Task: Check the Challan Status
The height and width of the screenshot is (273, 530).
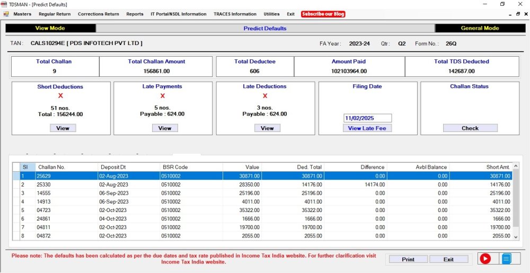Action: pos(470,128)
